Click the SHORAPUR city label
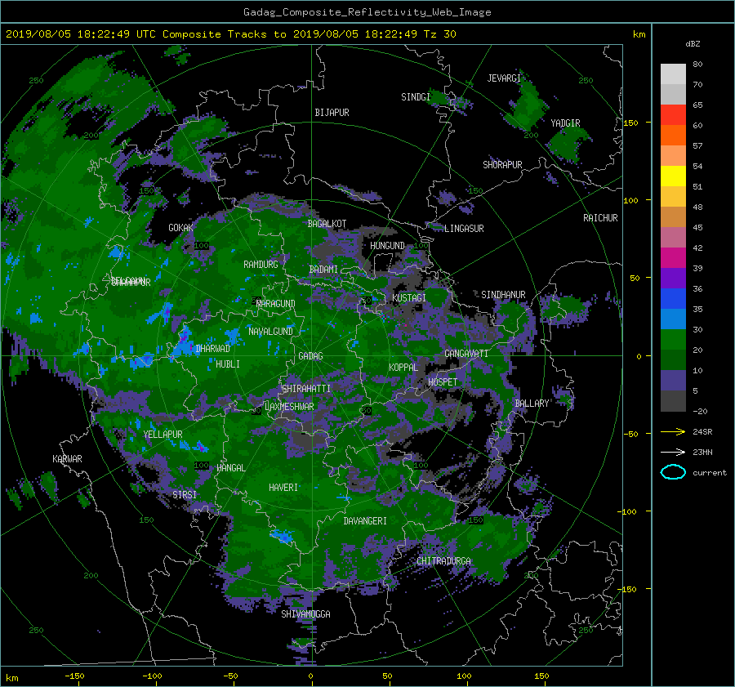Viewport: 735px width, 687px height. (x=502, y=165)
